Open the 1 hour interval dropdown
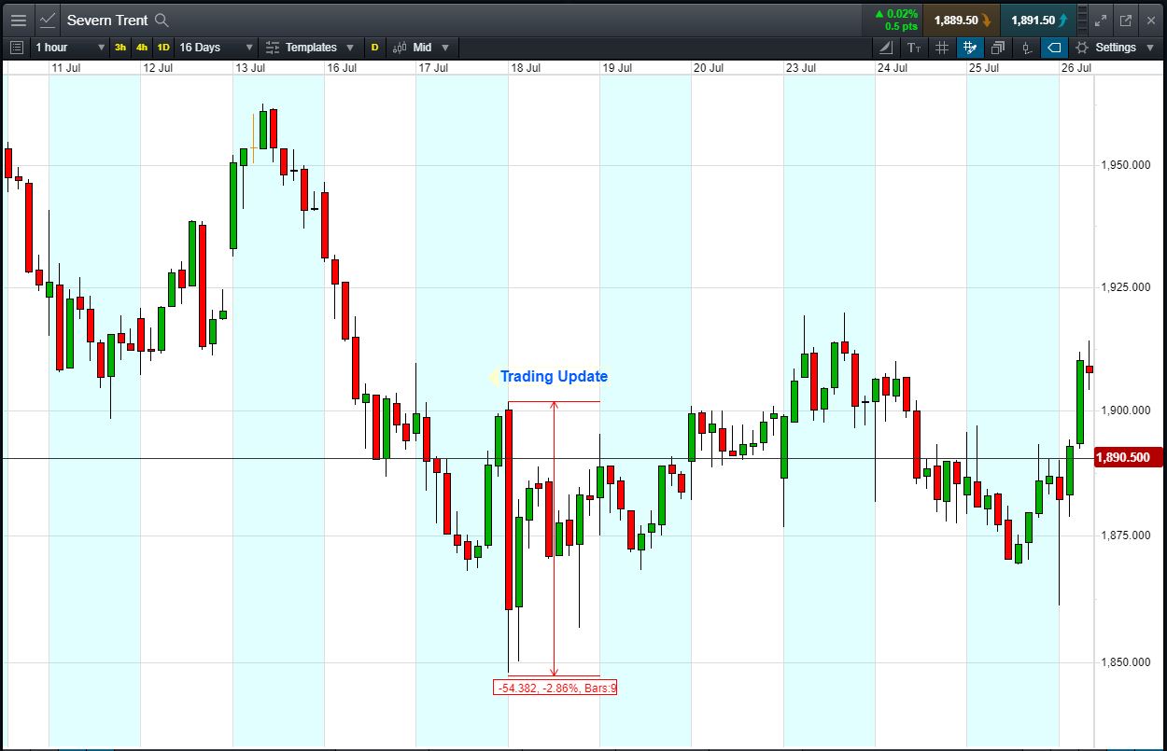The width and height of the screenshot is (1167, 751). coord(70,48)
